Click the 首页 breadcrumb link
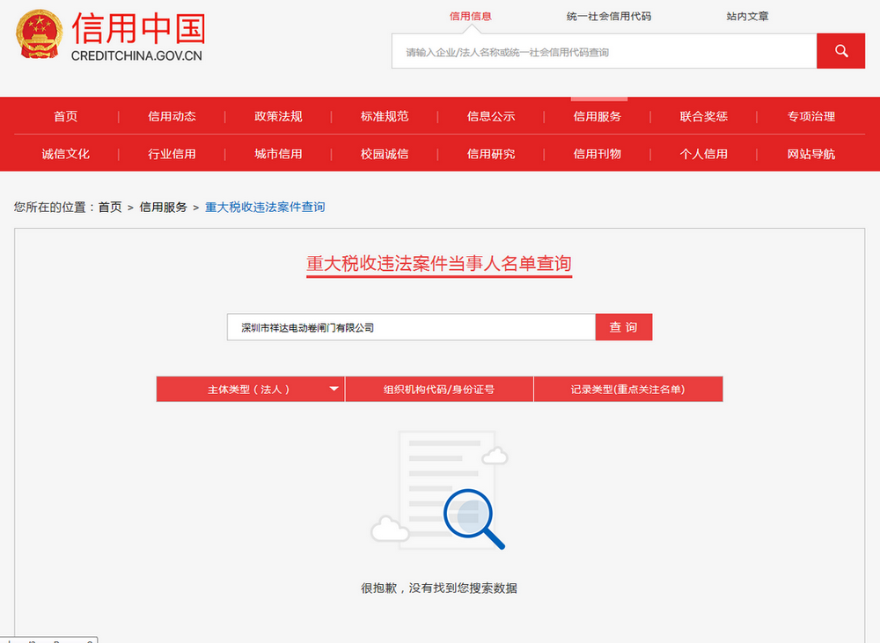The width and height of the screenshot is (880, 643). (110, 208)
